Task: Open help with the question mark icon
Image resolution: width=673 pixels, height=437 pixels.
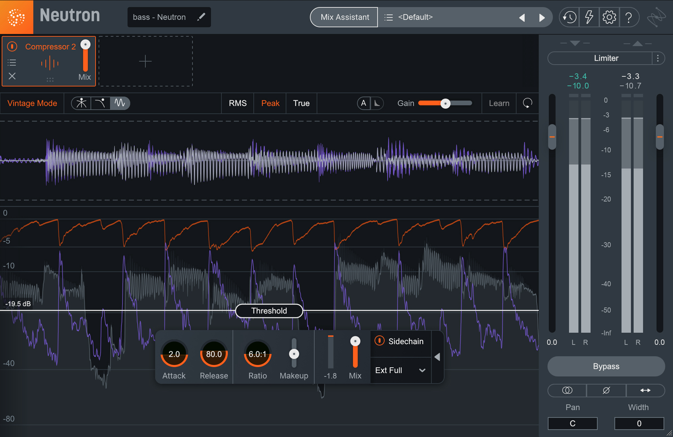Action: 629,17
